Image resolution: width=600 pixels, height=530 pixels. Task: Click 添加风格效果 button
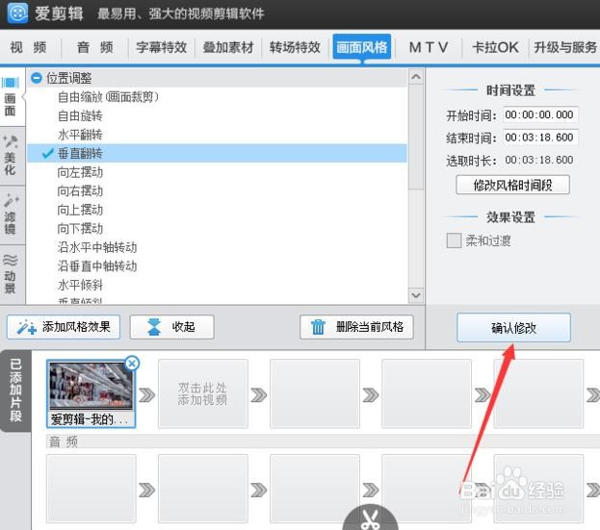[x=64, y=327]
